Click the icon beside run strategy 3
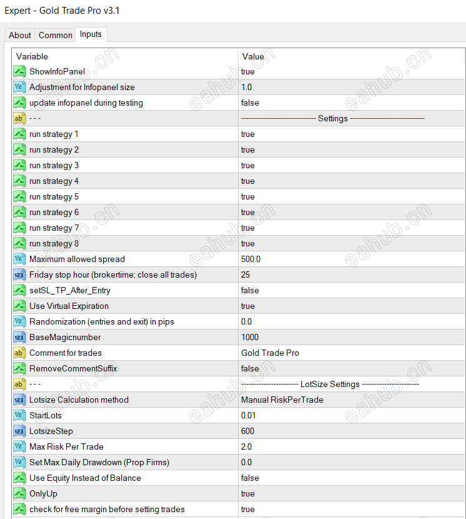The width and height of the screenshot is (466, 519). coord(19,165)
